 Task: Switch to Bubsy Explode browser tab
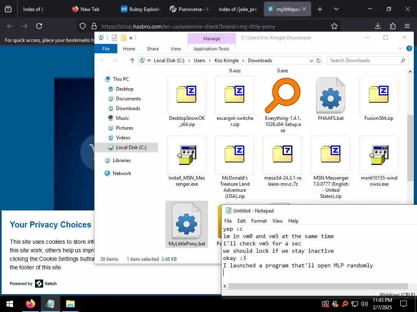pos(140,9)
